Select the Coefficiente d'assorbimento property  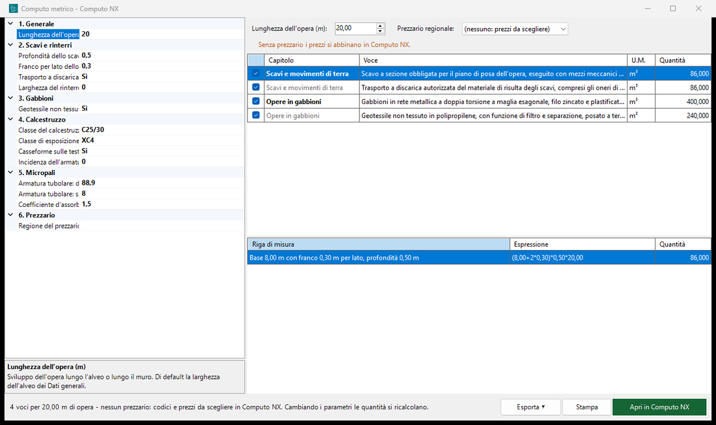(x=130, y=204)
